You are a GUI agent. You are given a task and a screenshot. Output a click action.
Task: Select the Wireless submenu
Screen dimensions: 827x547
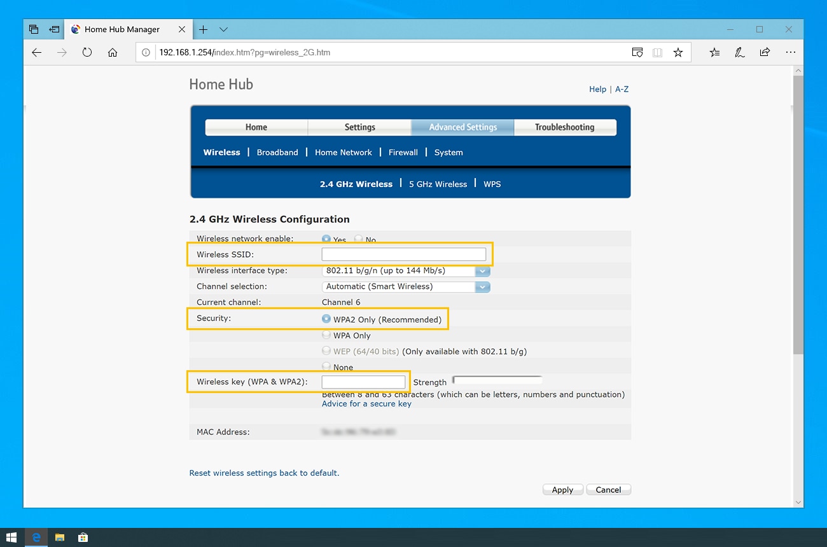click(x=222, y=153)
